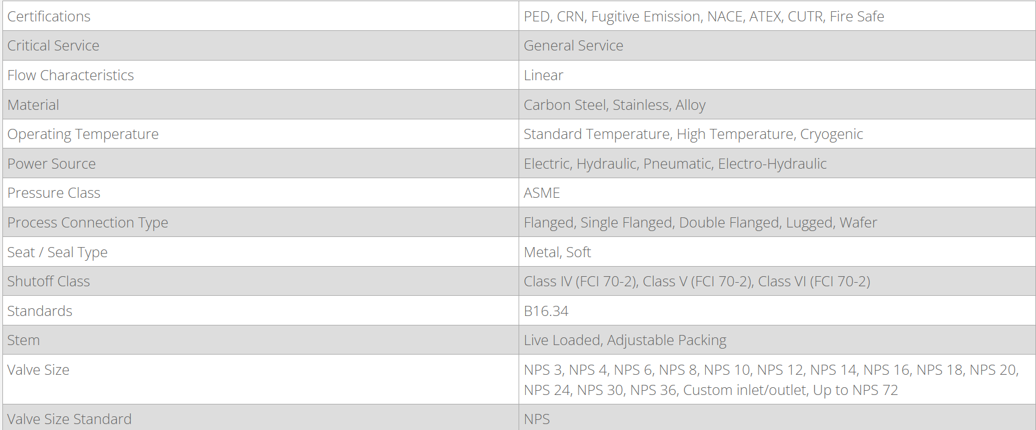Click the certifications list starting with PED
Image resolution: width=1036 pixels, height=430 pixels.
[704, 17]
